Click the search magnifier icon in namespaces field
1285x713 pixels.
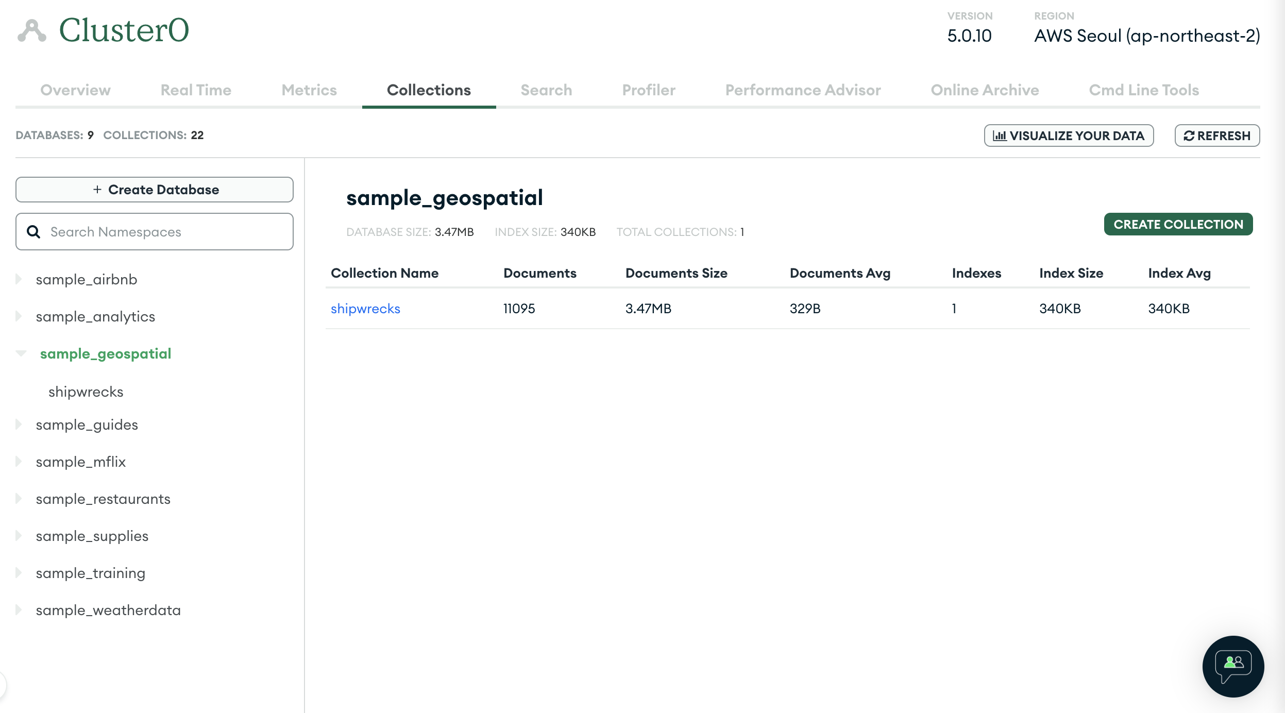point(33,232)
